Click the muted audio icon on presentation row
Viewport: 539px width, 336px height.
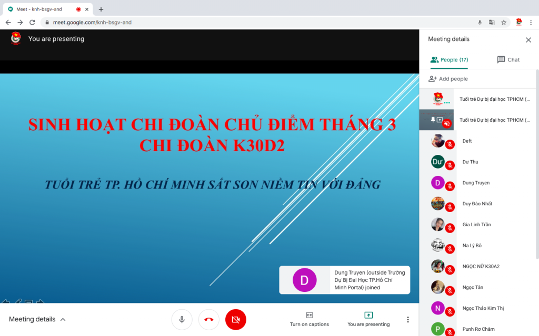pos(447,123)
